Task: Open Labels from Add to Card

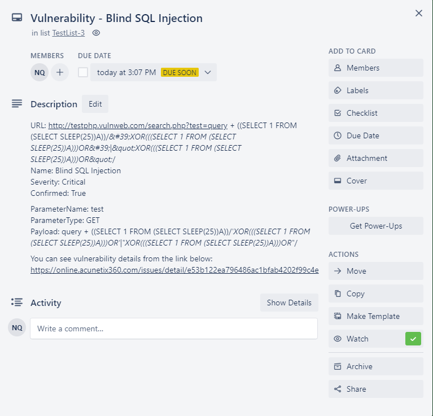Action: click(375, 90)
